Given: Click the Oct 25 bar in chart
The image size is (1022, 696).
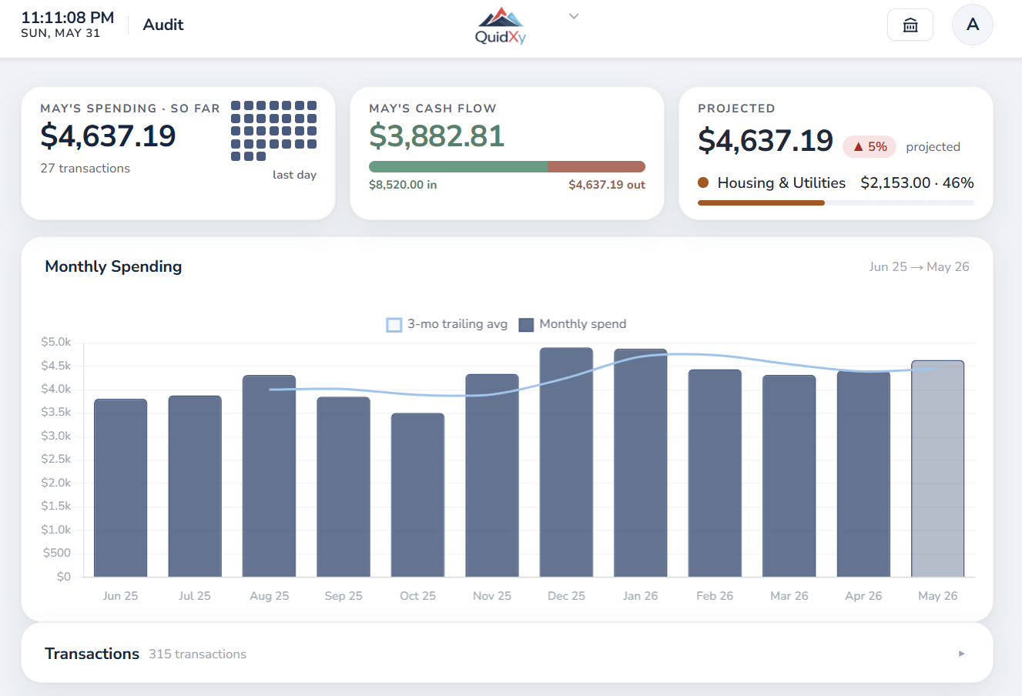Looking at the screenshot, I should tap(417, 495).
